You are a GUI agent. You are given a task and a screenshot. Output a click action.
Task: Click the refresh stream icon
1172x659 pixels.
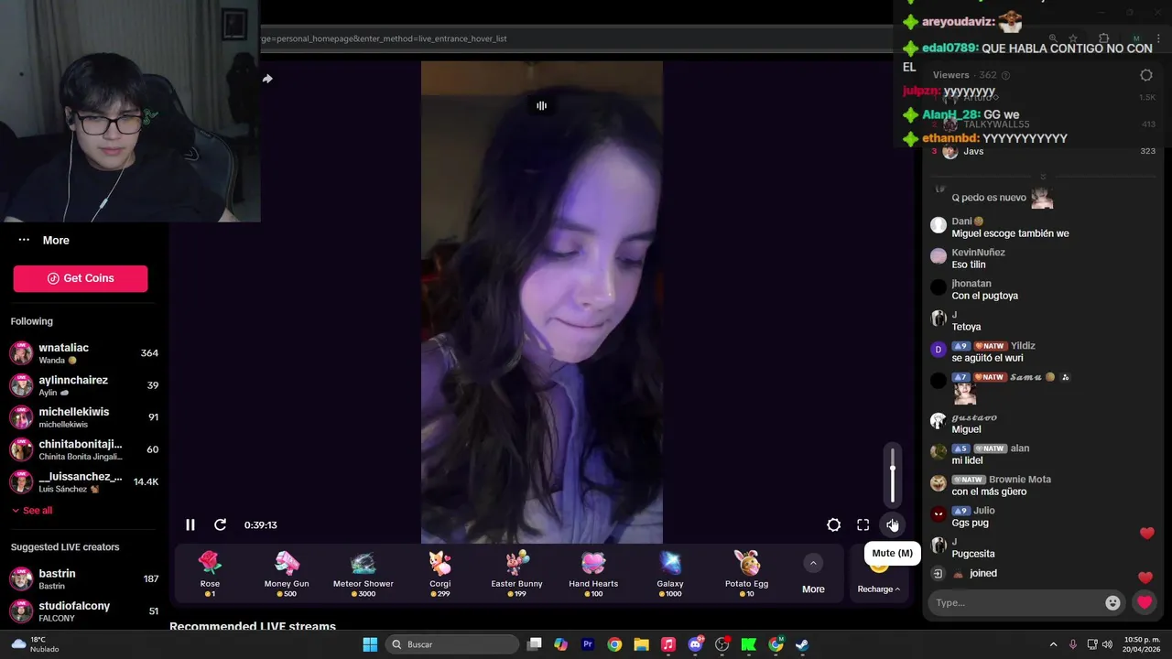(x=220, y=524)
